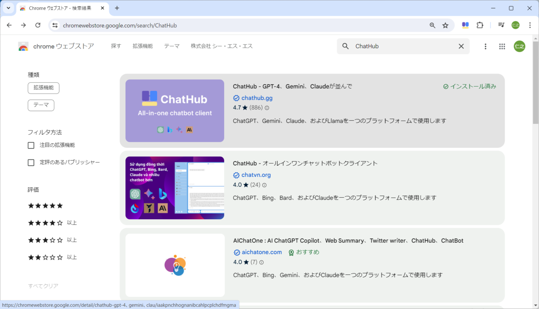Enable the 注目の拡張機能 checkbox
The height and width of the screenshot is (309, 539).
[31, 146]
